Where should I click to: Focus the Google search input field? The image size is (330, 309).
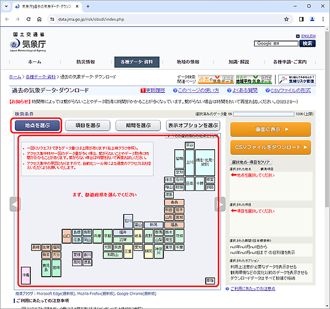click(x=276, y=43)
